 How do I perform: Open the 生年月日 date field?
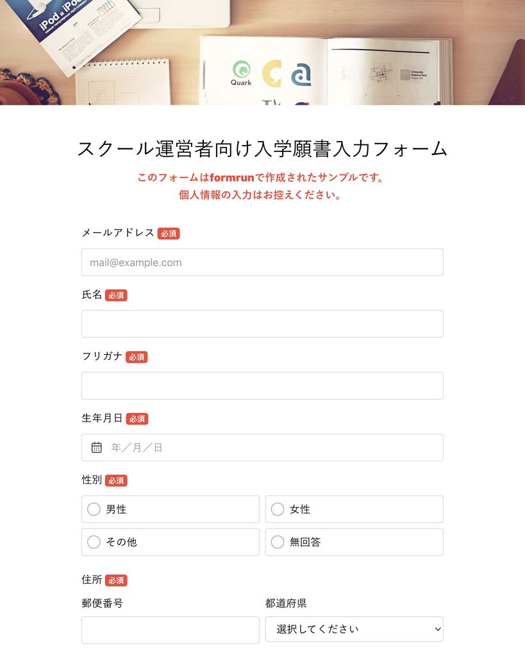[263, 447]
